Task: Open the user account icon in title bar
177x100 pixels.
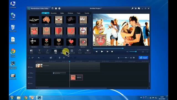Action: coord(59,8)
